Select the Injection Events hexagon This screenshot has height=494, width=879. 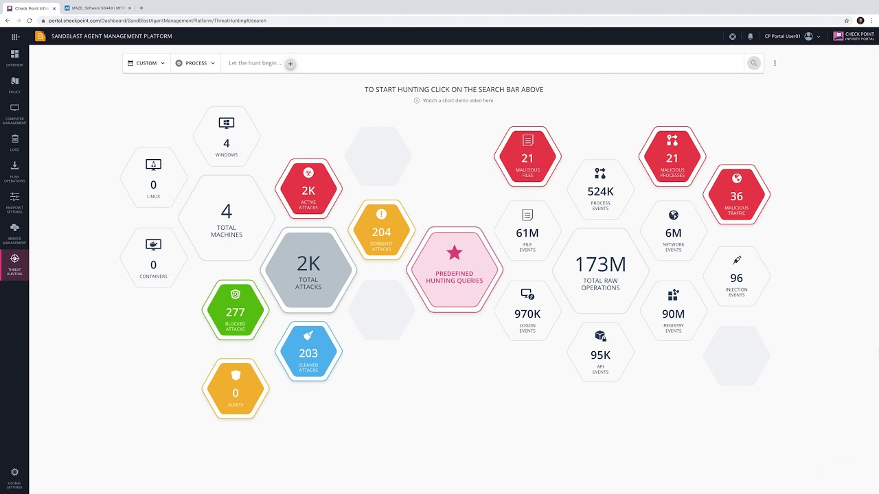pos(737,277)
